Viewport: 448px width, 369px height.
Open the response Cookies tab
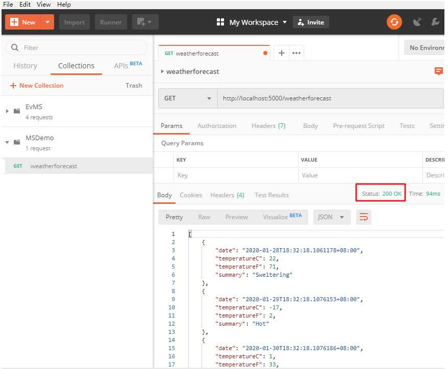(x=191, y=195)
